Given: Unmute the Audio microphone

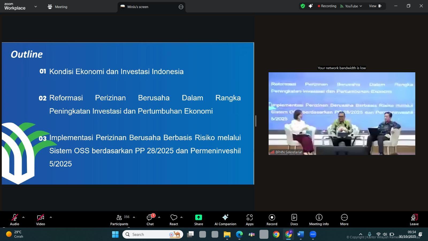Looking at the screenshot, I should (14, 220).
